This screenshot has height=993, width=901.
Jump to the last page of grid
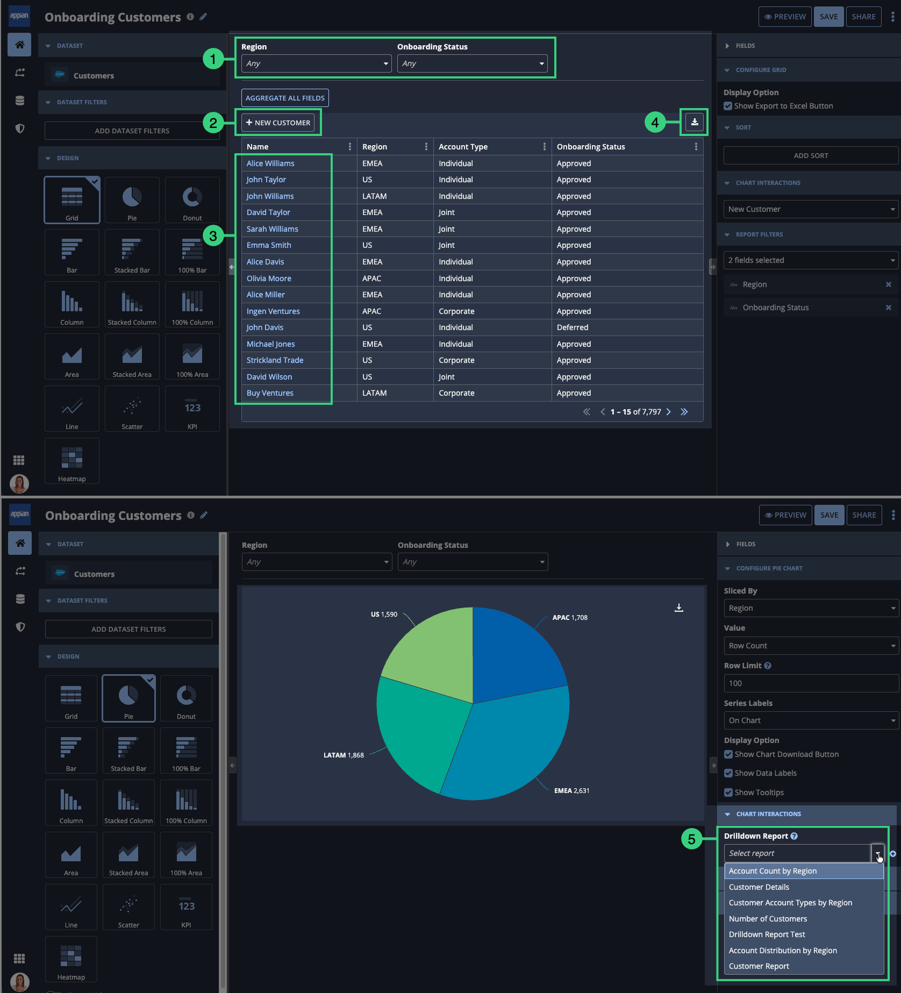coord(684,412)
